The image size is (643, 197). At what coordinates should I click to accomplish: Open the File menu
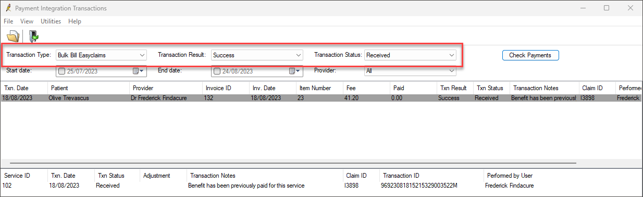(8, 21)
